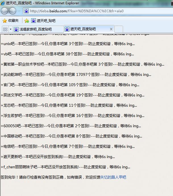This screenshot has width=173, height=196.
Task: Click the Internet Explorer title bar icon
Action: 3,3
